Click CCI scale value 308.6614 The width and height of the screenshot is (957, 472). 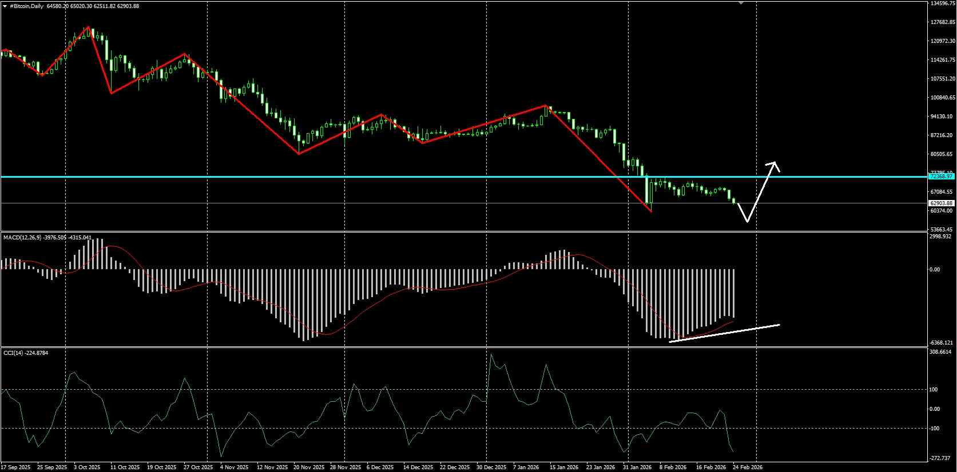(x=940, y=353)
